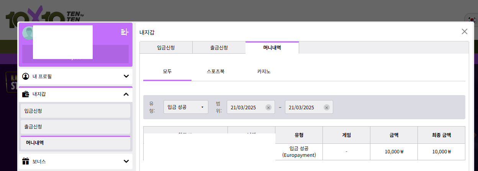The width and height of the screenshot is (478, 171).
Task: Switch to the 입금신청 tab
Action: (166, 48)
